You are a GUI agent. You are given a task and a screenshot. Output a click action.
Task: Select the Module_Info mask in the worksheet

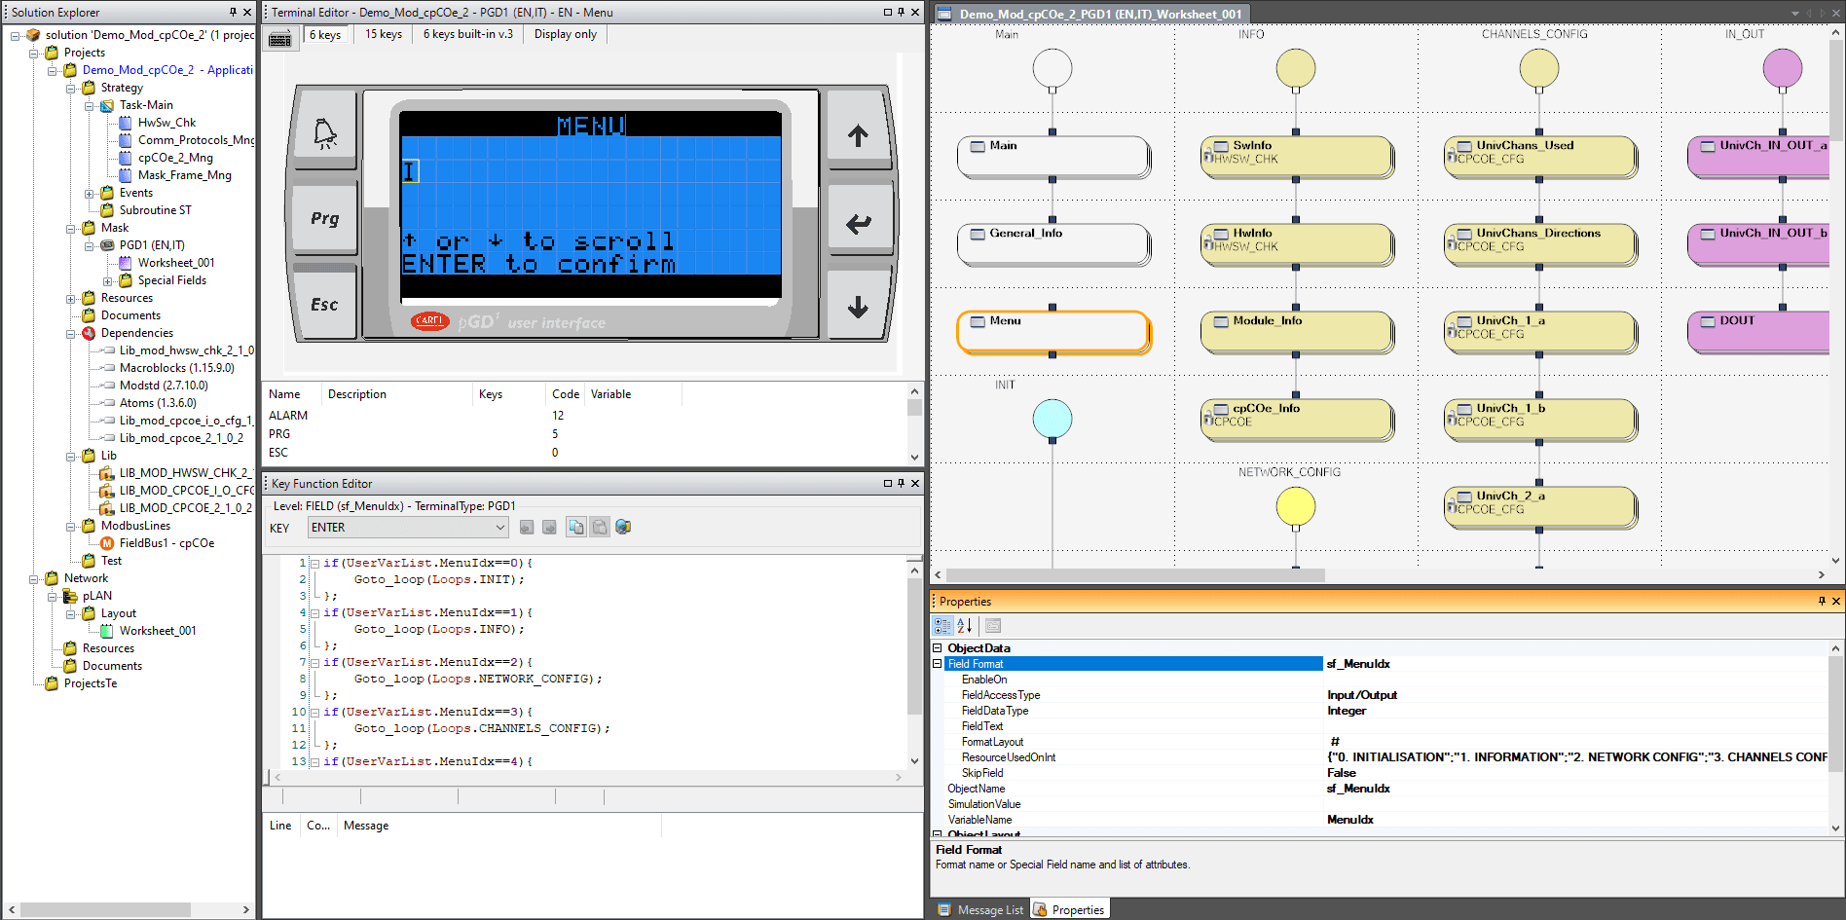[x=1295, y=331]
